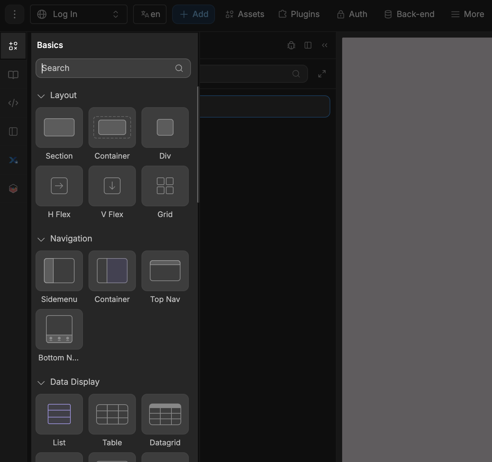Click the Add button

[193, 14]
